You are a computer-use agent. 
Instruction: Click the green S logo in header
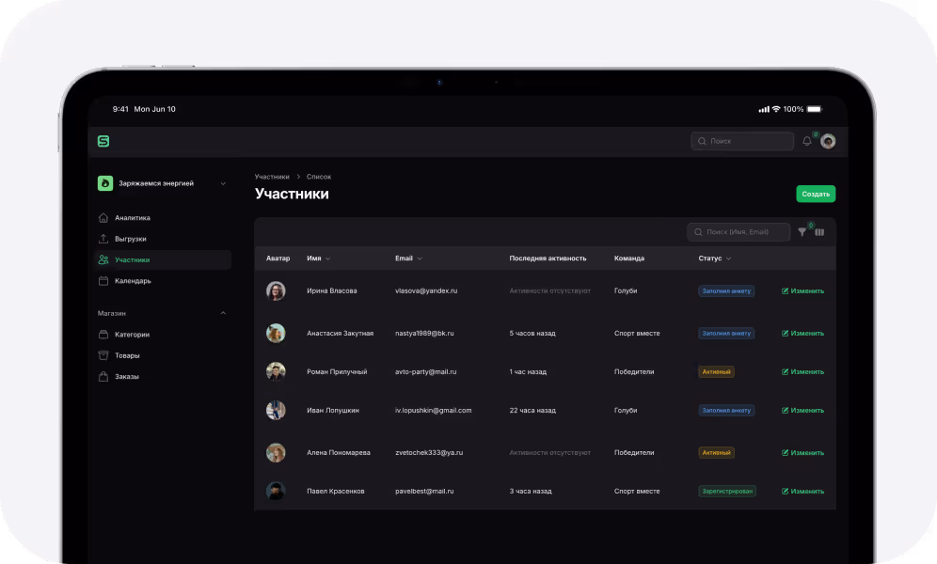coord(103,141)
